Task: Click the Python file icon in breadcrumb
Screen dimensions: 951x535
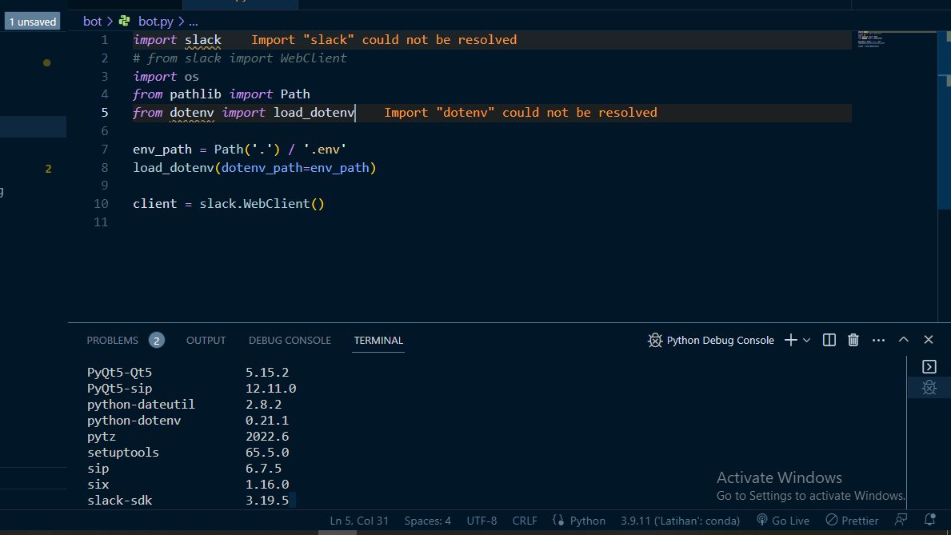Action: click(x=124, y=22)
